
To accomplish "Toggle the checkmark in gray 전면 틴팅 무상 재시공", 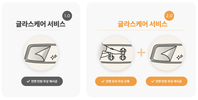I will click(x=28, y=81).
